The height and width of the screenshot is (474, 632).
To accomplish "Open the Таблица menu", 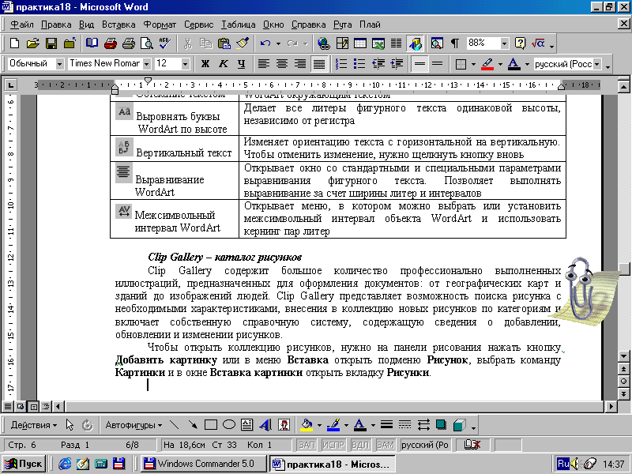I will click(239, 24).
